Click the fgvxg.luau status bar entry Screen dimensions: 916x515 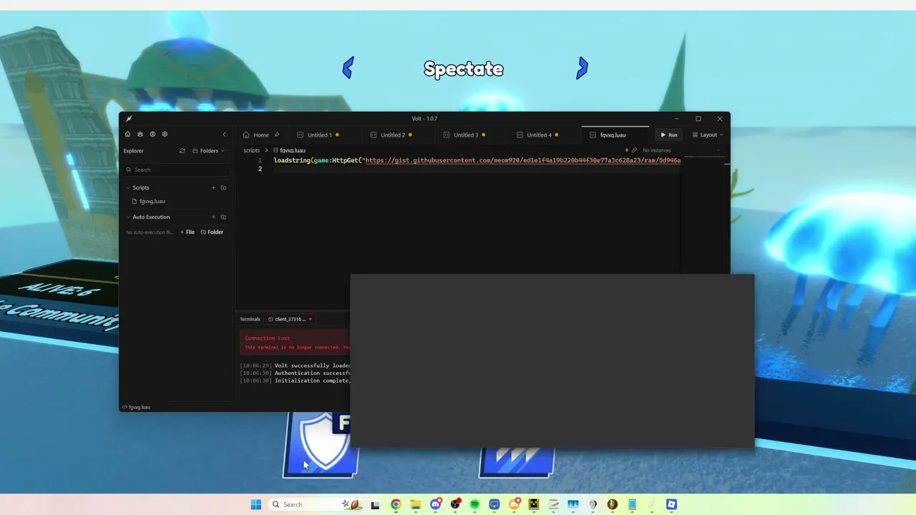pyautogui.click(x=136, y=407)
